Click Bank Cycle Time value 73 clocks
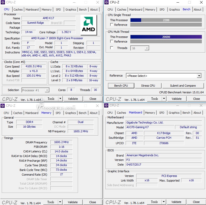Viewport: 206px width, 205px height. click(61, 170)
